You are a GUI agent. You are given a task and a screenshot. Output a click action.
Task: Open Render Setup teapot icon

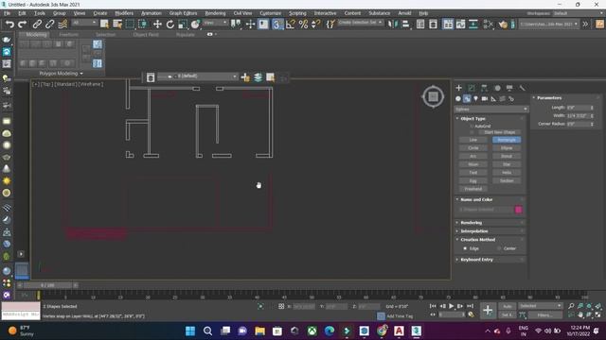[x=503, y=25]
